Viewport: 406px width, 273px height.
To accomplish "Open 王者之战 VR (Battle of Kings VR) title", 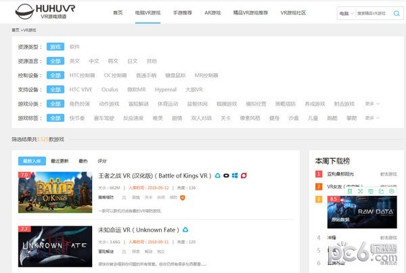I will (154, 175).
